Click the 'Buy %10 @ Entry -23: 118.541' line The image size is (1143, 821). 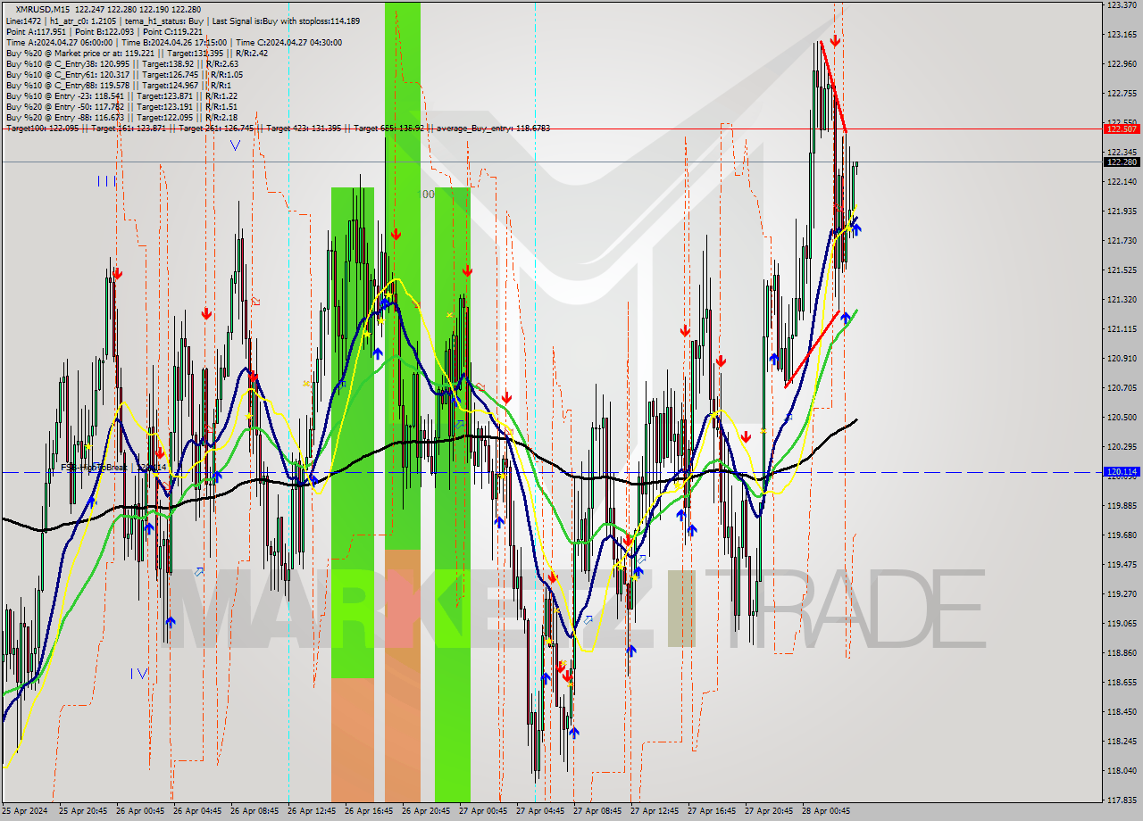121,95
